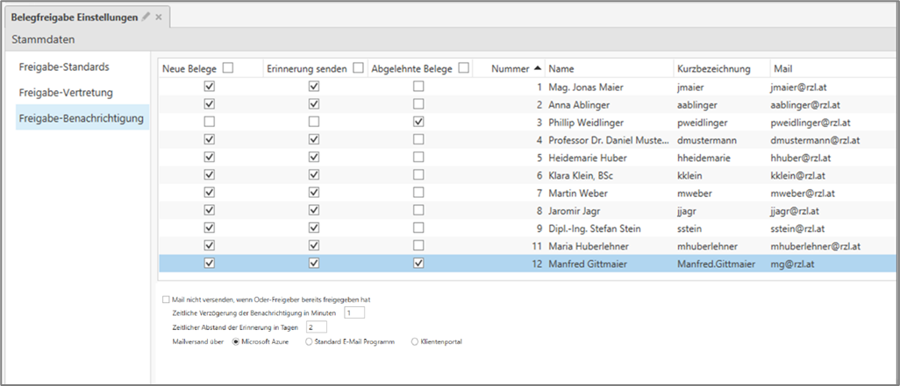This screenshot has width=900, height=386.
Task: Toggle the Erinnerung senden header checkbox
Action: (358, 67)
